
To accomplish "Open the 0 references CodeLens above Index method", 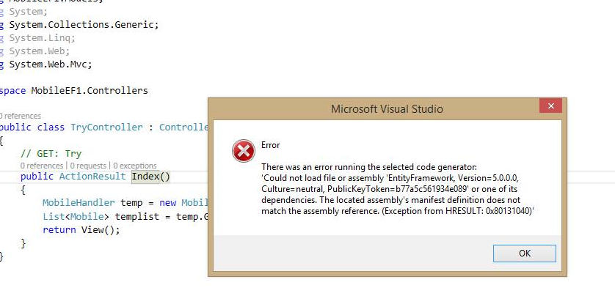I will (x=43, y=166).
